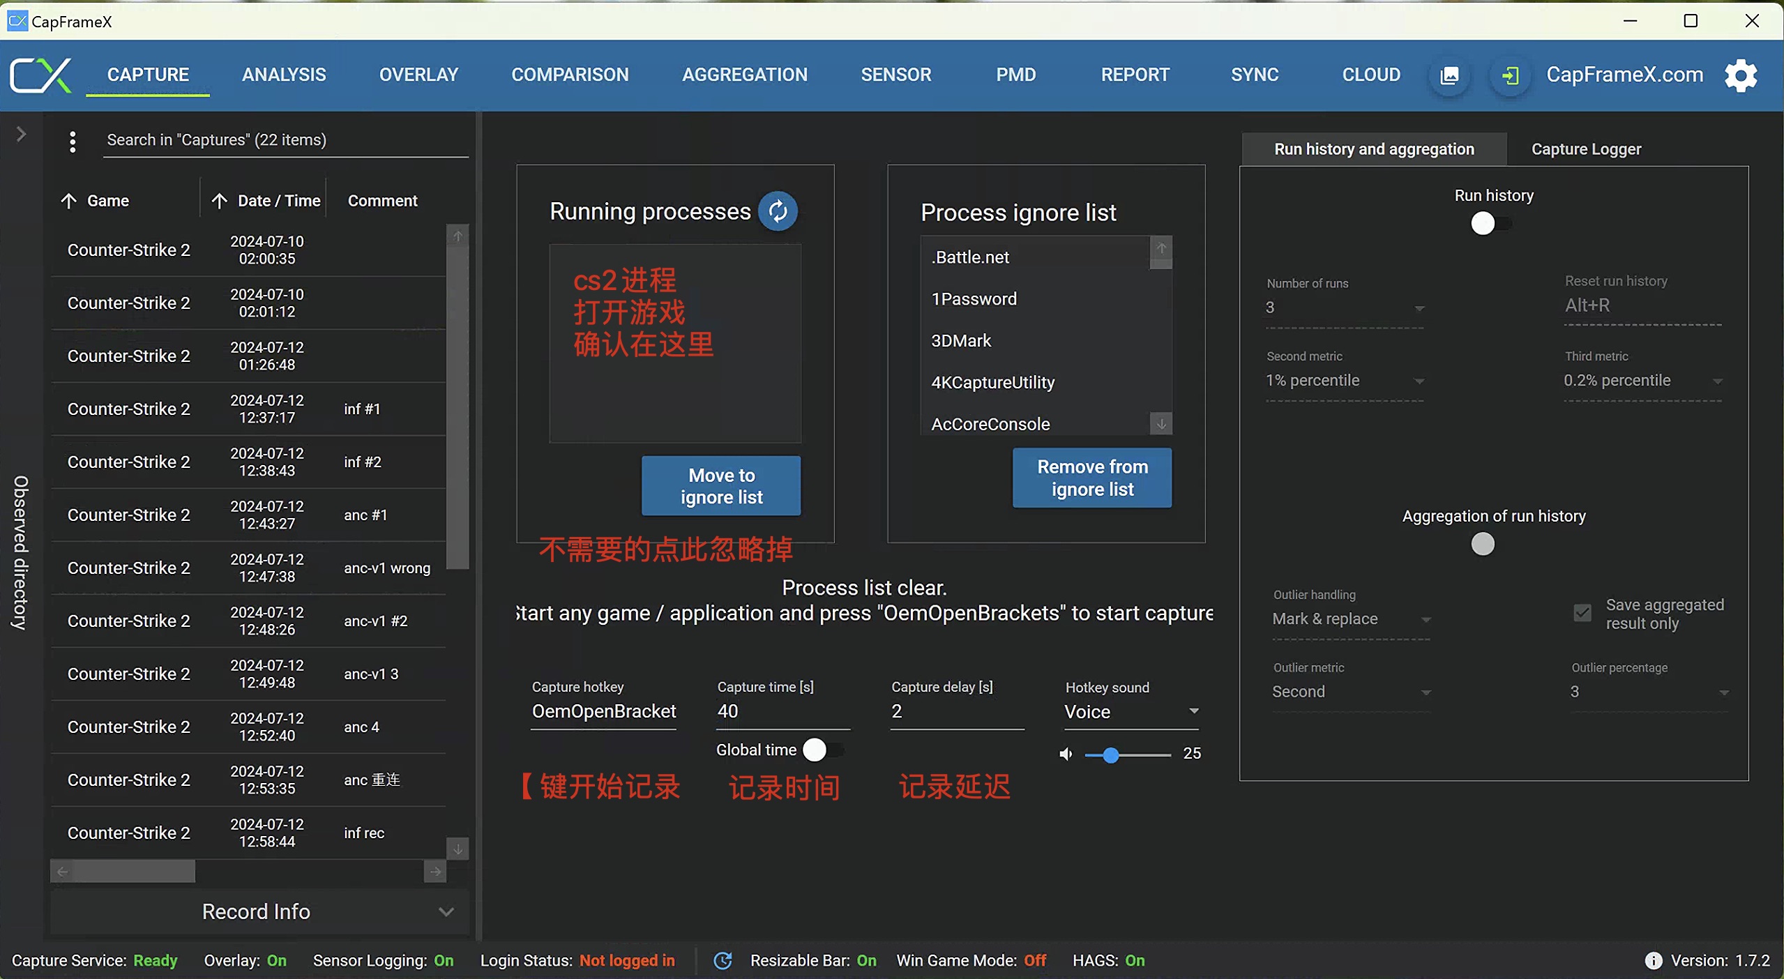
Task: Click the Capture delay field
Action: point(958,711)
